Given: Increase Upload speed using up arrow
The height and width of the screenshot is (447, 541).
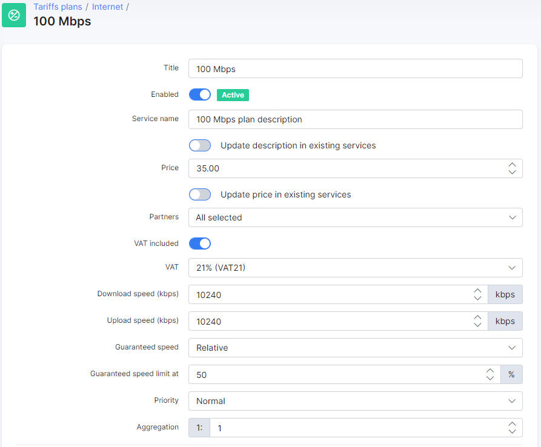Looking at the screenshot, I should (x=477, y=317).
